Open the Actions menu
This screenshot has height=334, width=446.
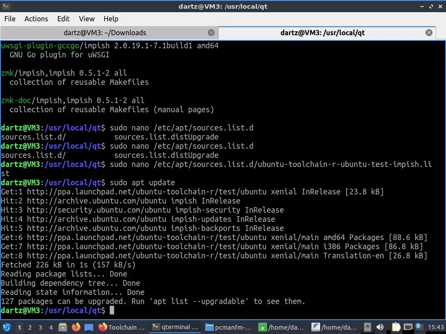pos(36,19)
